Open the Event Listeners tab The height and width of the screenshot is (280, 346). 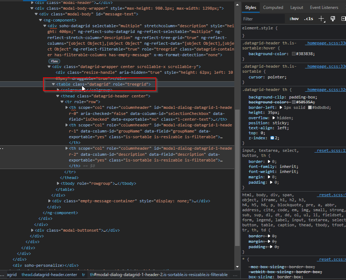pos(324,8)
